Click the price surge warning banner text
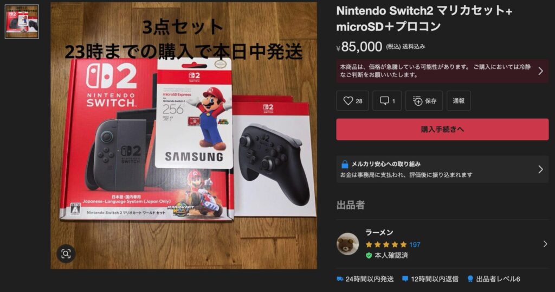The width and height of the screenshot is (555, 292). (435, 71)
